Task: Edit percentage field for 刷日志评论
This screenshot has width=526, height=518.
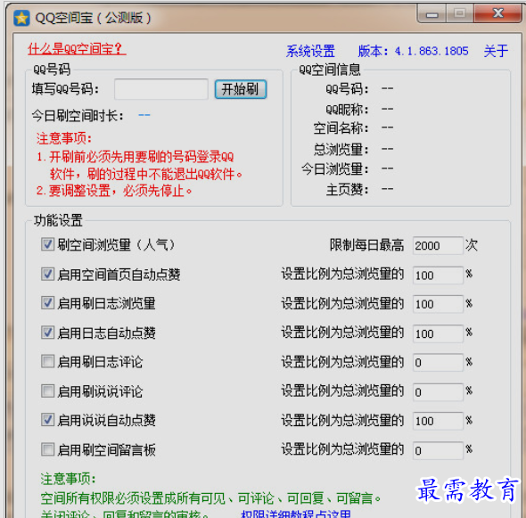Action: 438,363
